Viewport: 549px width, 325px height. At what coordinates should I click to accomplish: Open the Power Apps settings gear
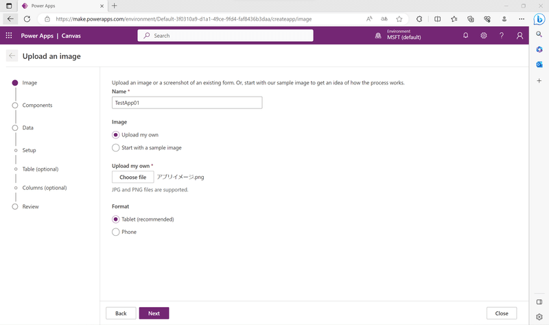484,36
